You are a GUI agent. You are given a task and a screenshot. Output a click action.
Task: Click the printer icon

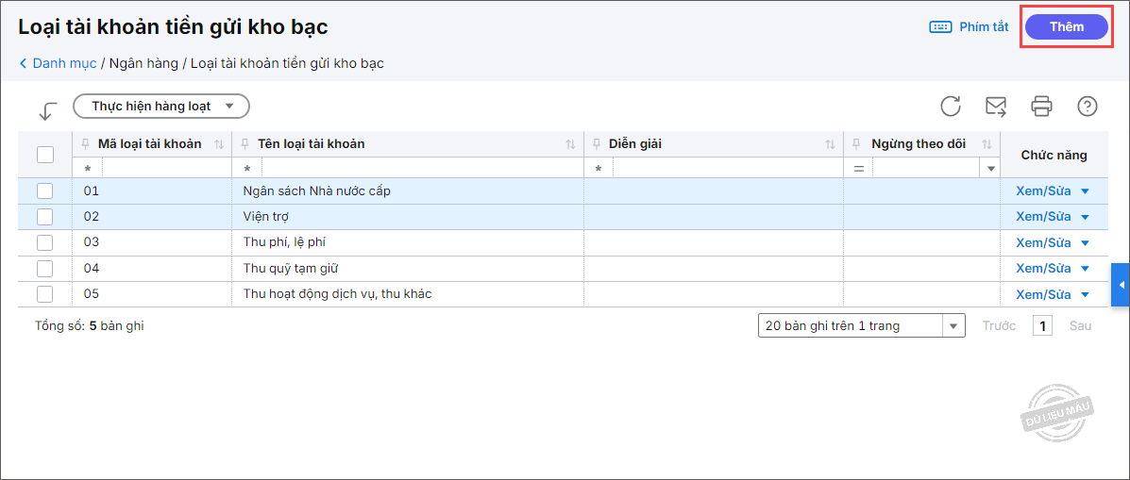click(x=1041, y=106)
